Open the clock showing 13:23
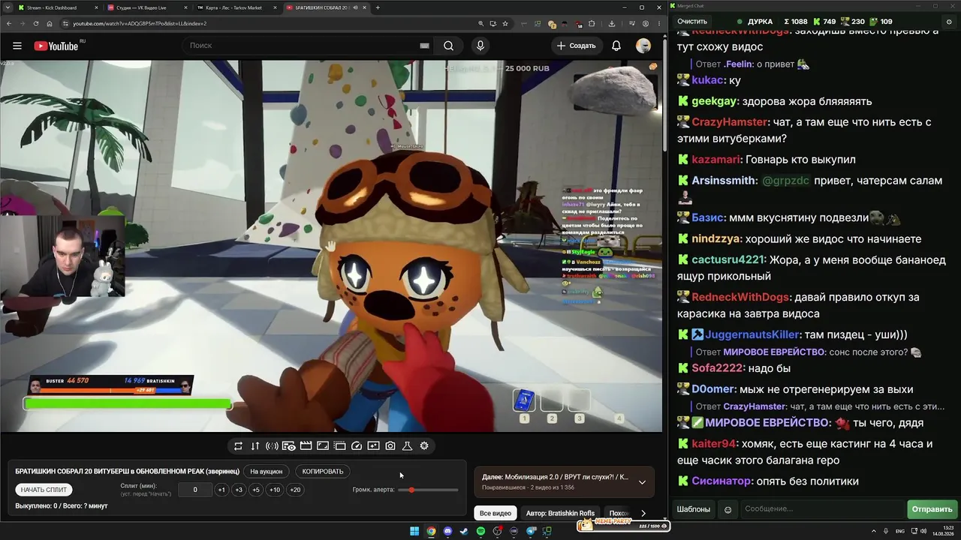This screenshot has height=540, width=961. tap(942, 531)
